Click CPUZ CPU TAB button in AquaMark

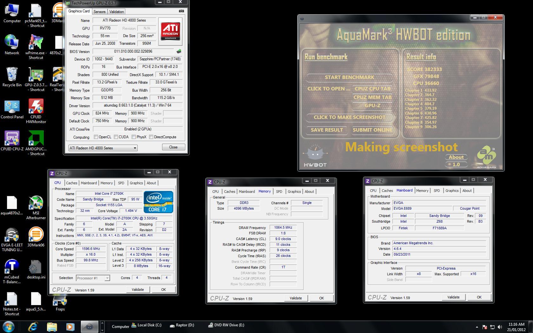(372, 89)
